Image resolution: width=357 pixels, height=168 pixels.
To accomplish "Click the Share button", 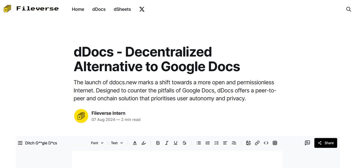I will [326, 143].
